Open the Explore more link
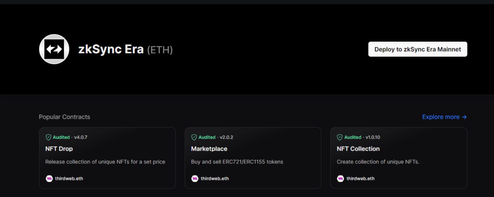Image resolution: width=494 pixels, height=197 pixels. click(x=441, y=117)
